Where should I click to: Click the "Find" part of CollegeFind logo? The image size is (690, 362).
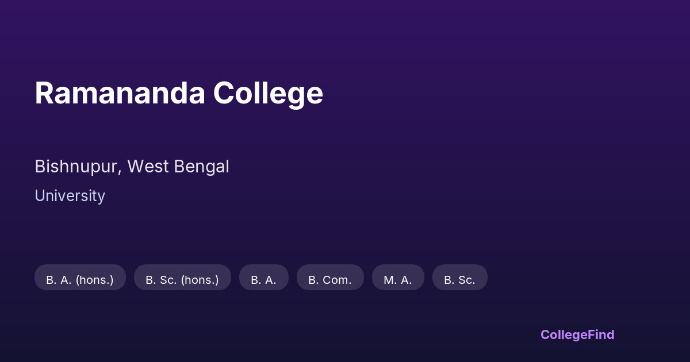(x=601, y=334)
